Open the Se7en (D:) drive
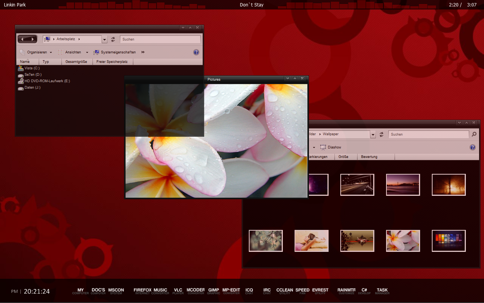 30,75
